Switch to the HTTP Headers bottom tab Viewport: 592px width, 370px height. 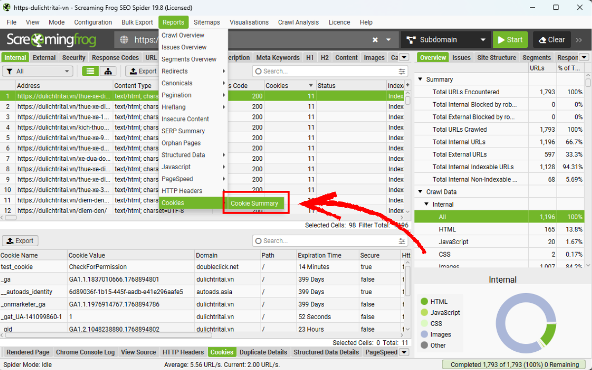[x=183, y=352]
